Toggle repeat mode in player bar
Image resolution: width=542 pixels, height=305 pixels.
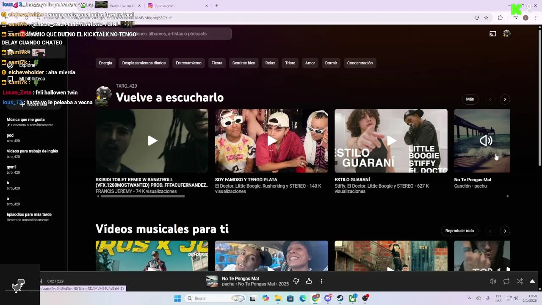point(506,281)
